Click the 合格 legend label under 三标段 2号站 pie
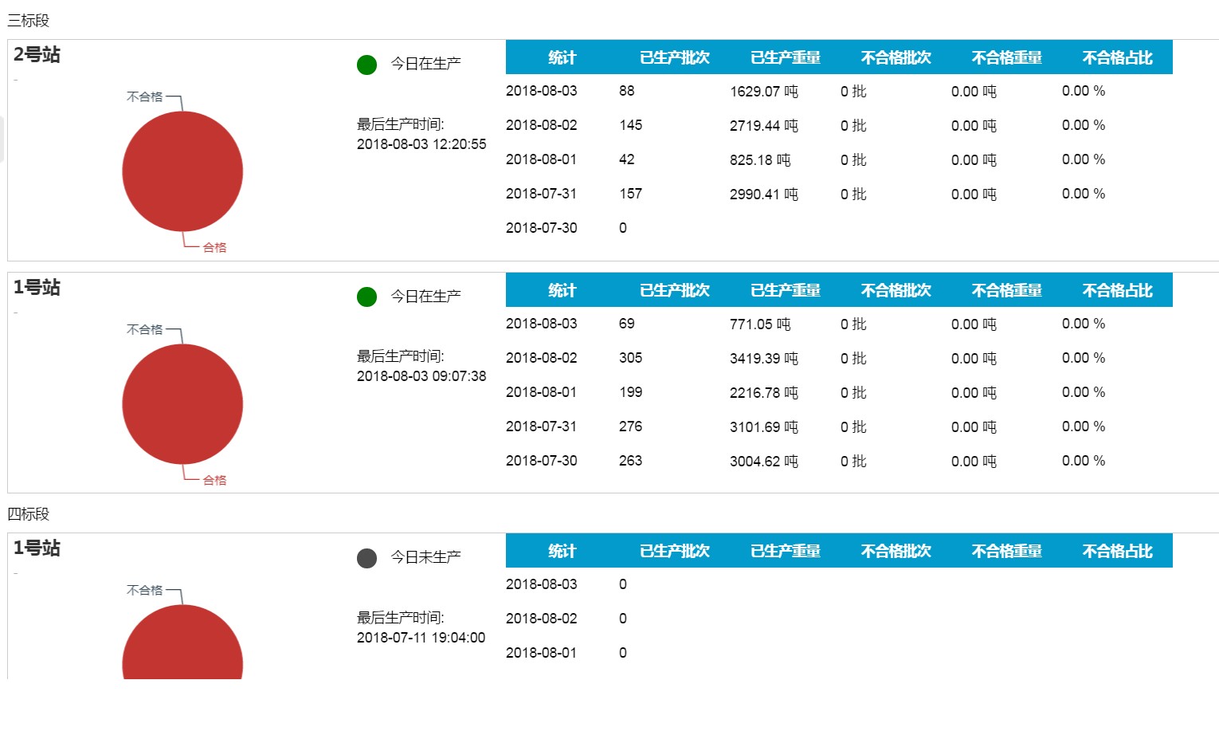1219x735 pixels. click(214, 248)
